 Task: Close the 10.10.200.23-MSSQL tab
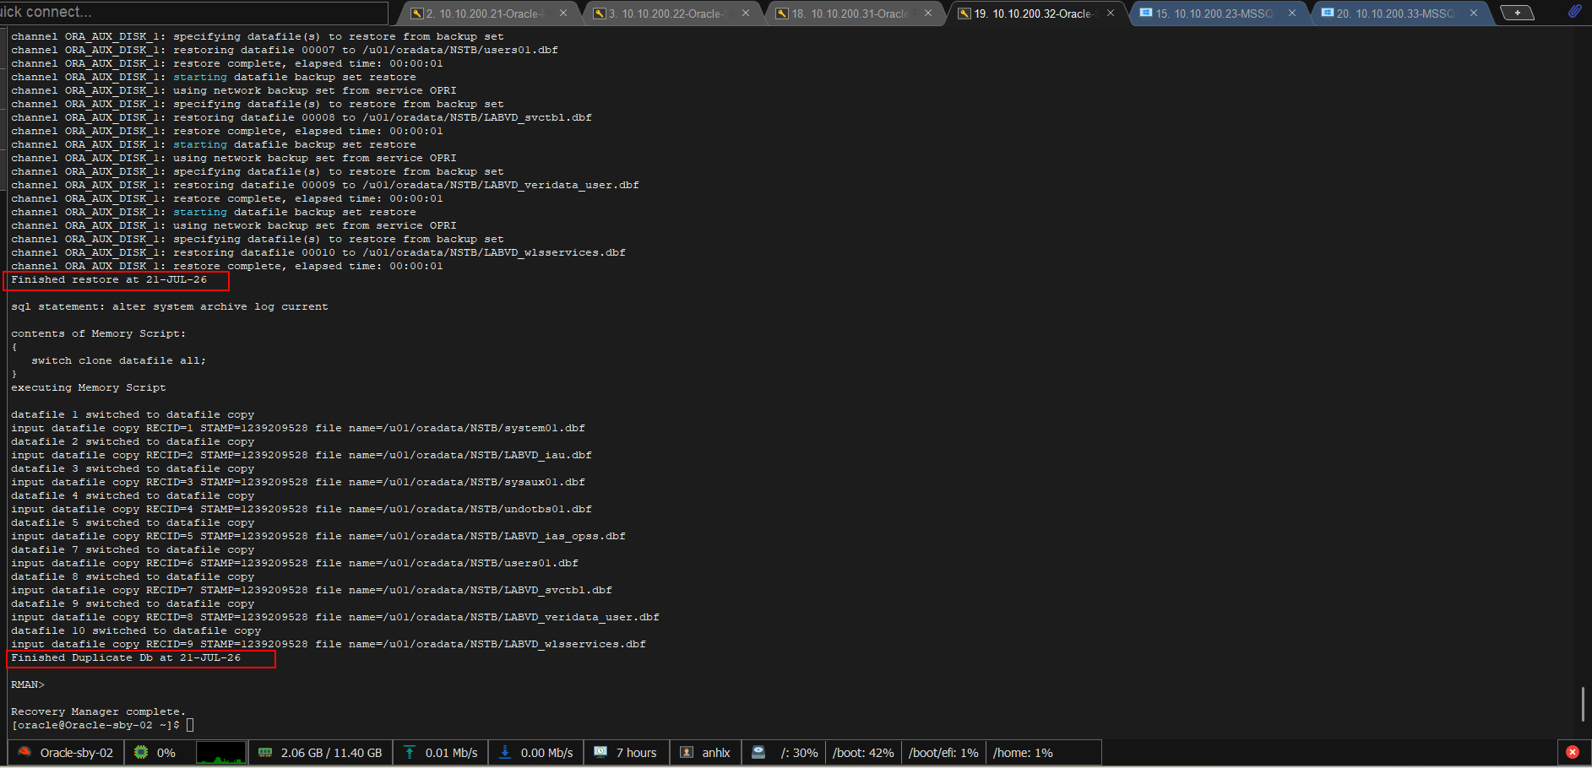click(1292, 14)
